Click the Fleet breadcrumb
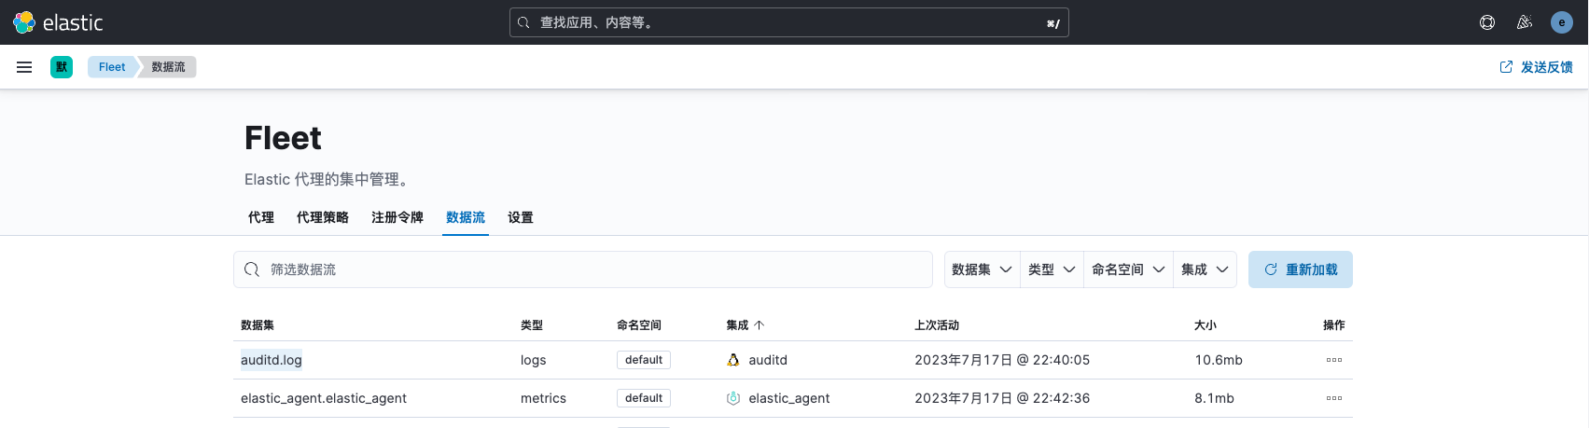 [112, 67]
